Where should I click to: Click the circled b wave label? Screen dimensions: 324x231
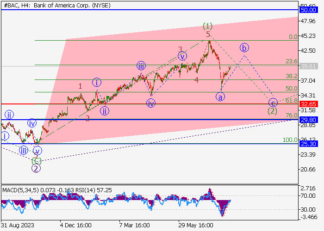[244, 48]
